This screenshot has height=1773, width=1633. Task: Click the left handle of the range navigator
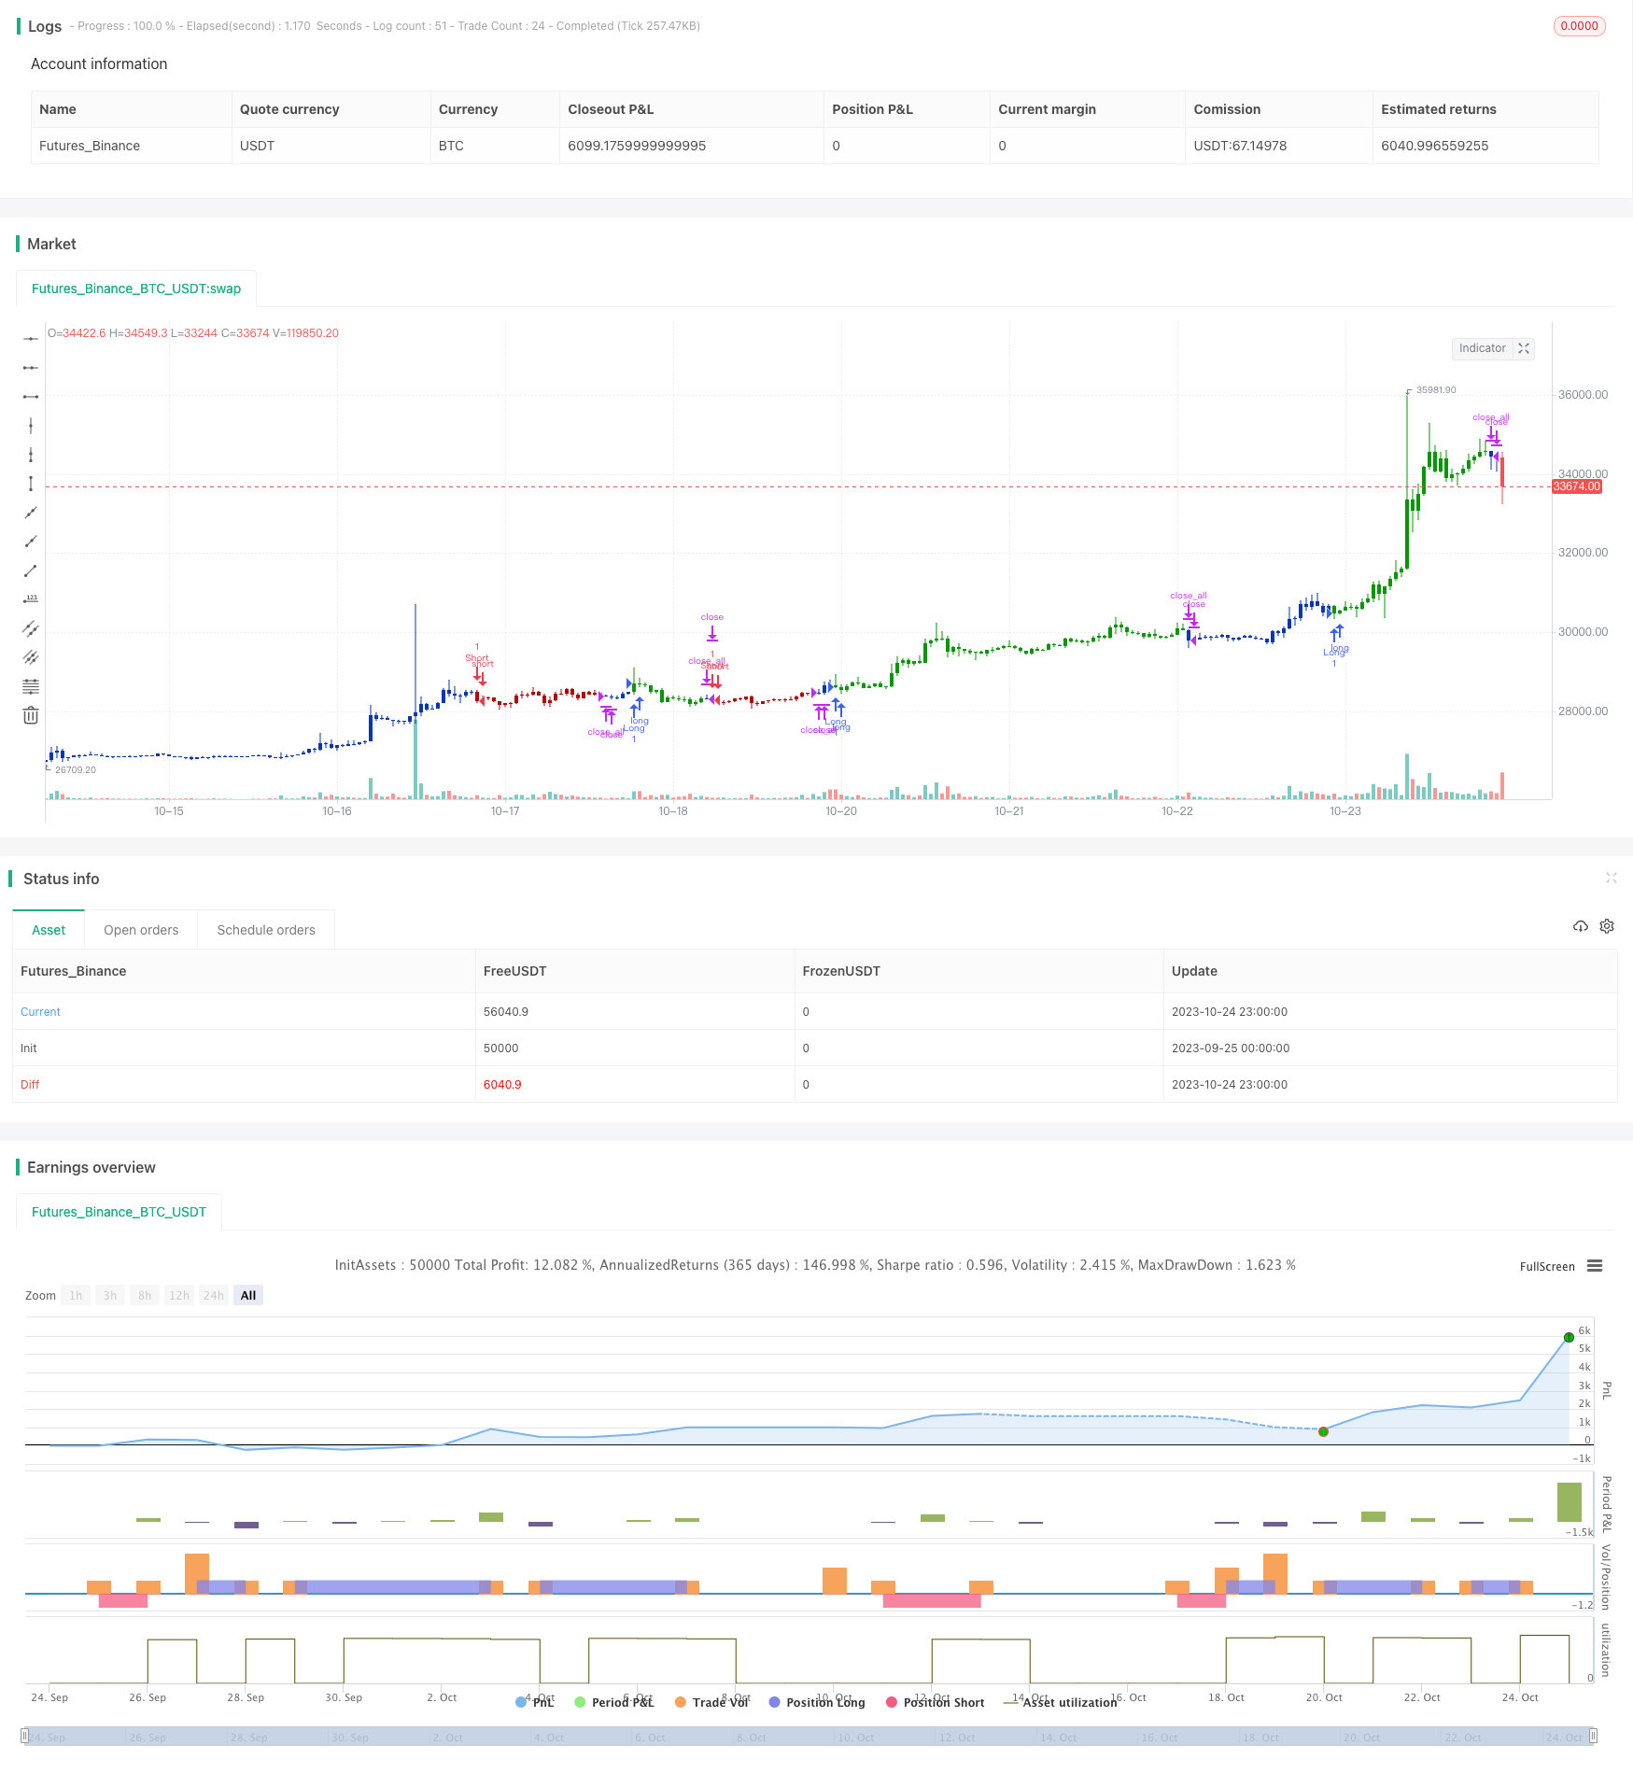click(x=24, y=1736)
